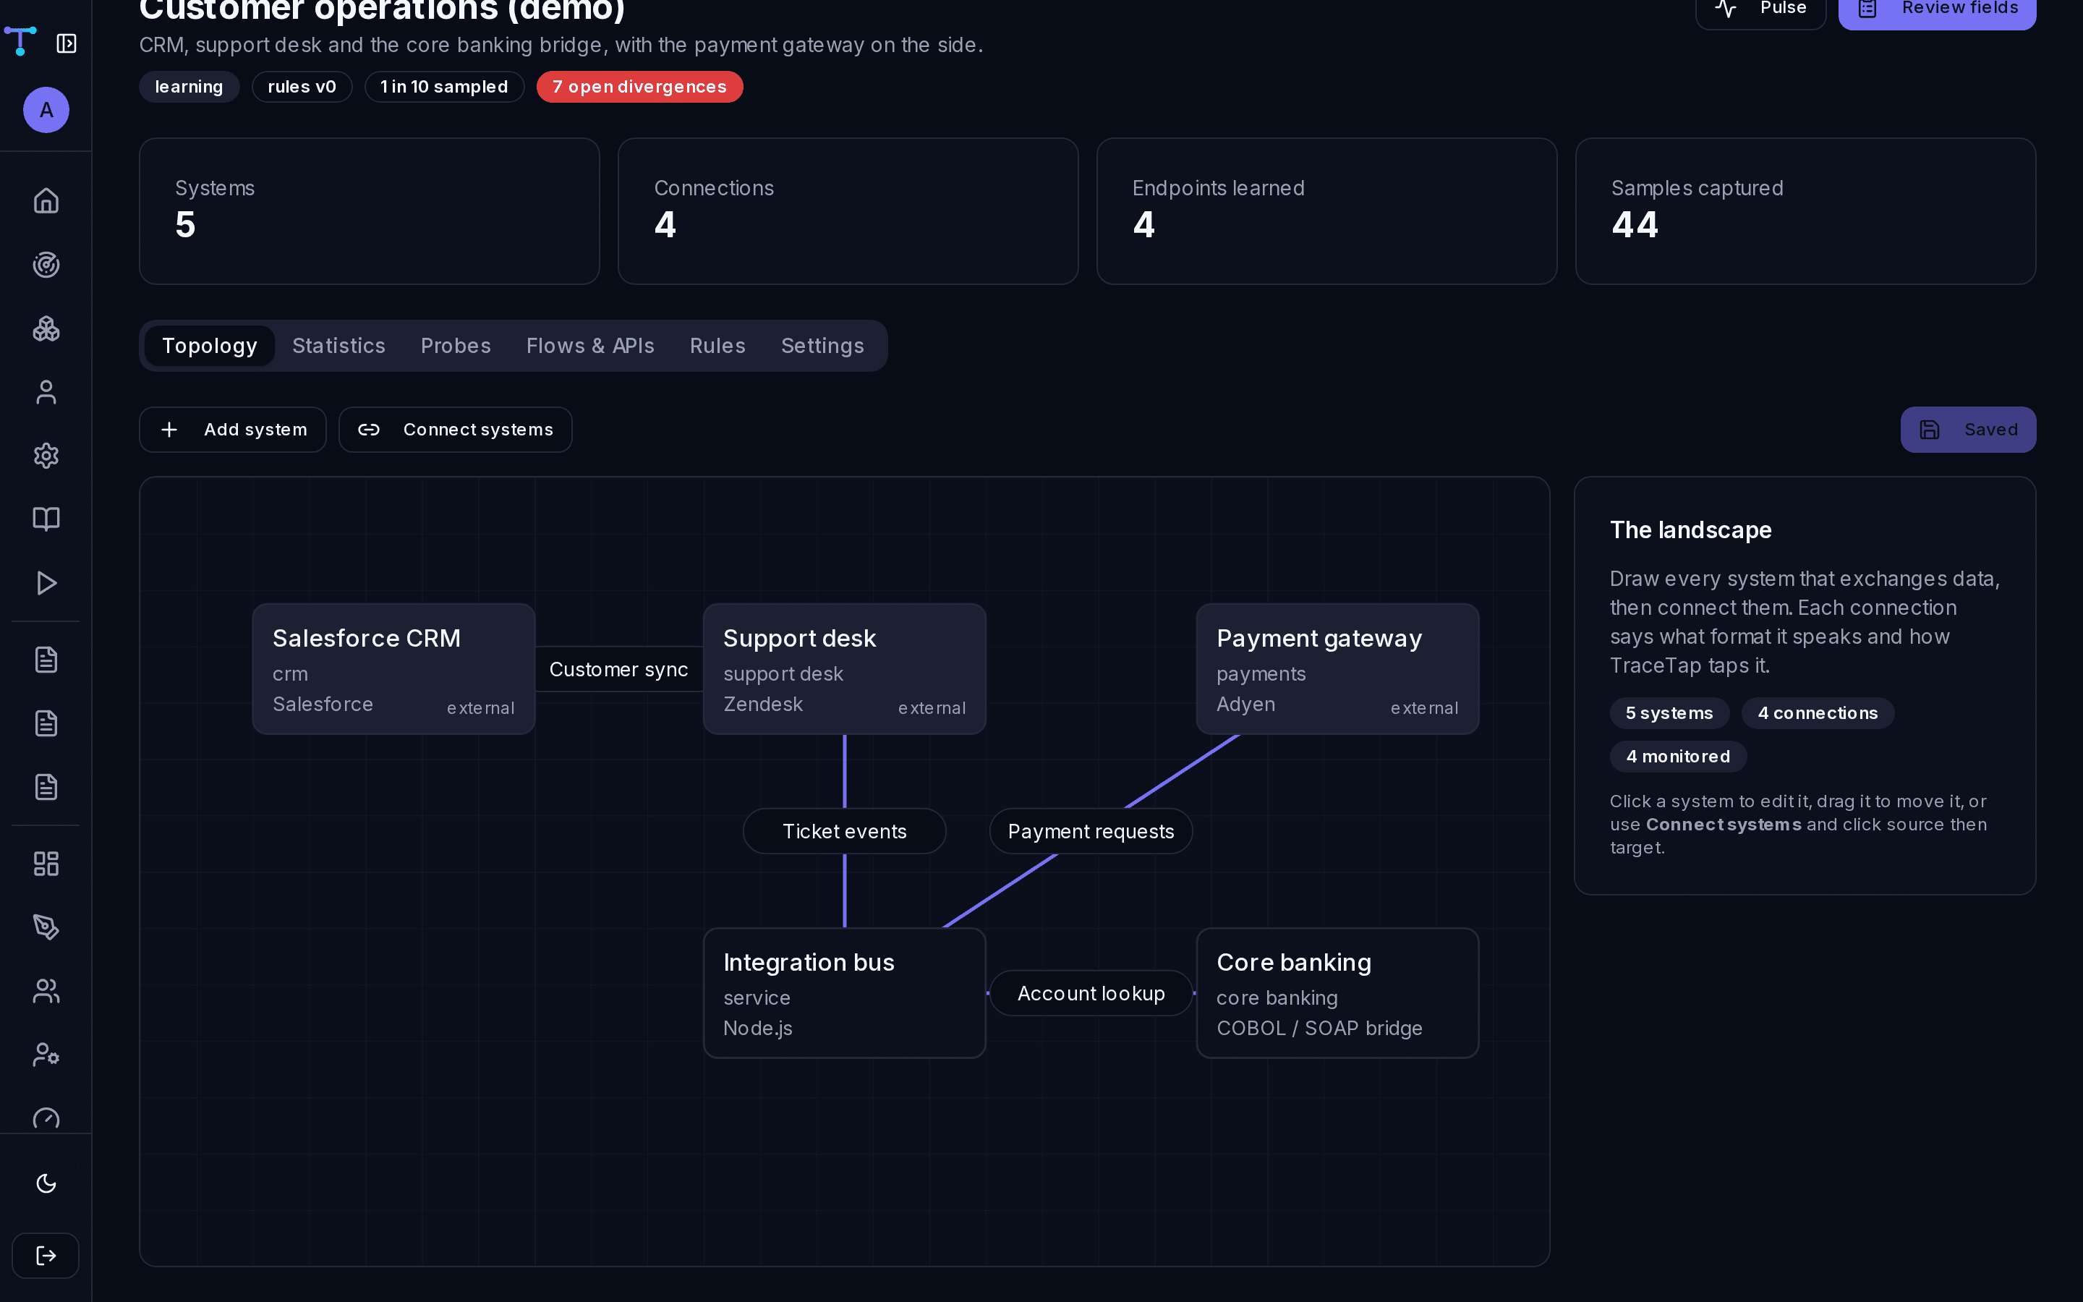Image resolution: width=2083 pixels, height=1302 pixels.
Task: Click the Ticket events connection label
Action: point(844,831)
